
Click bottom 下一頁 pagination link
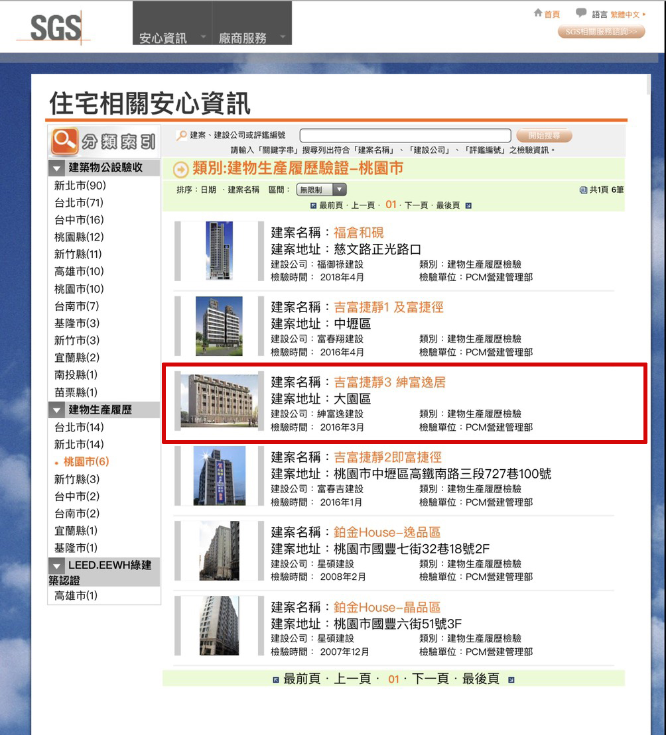430,679
